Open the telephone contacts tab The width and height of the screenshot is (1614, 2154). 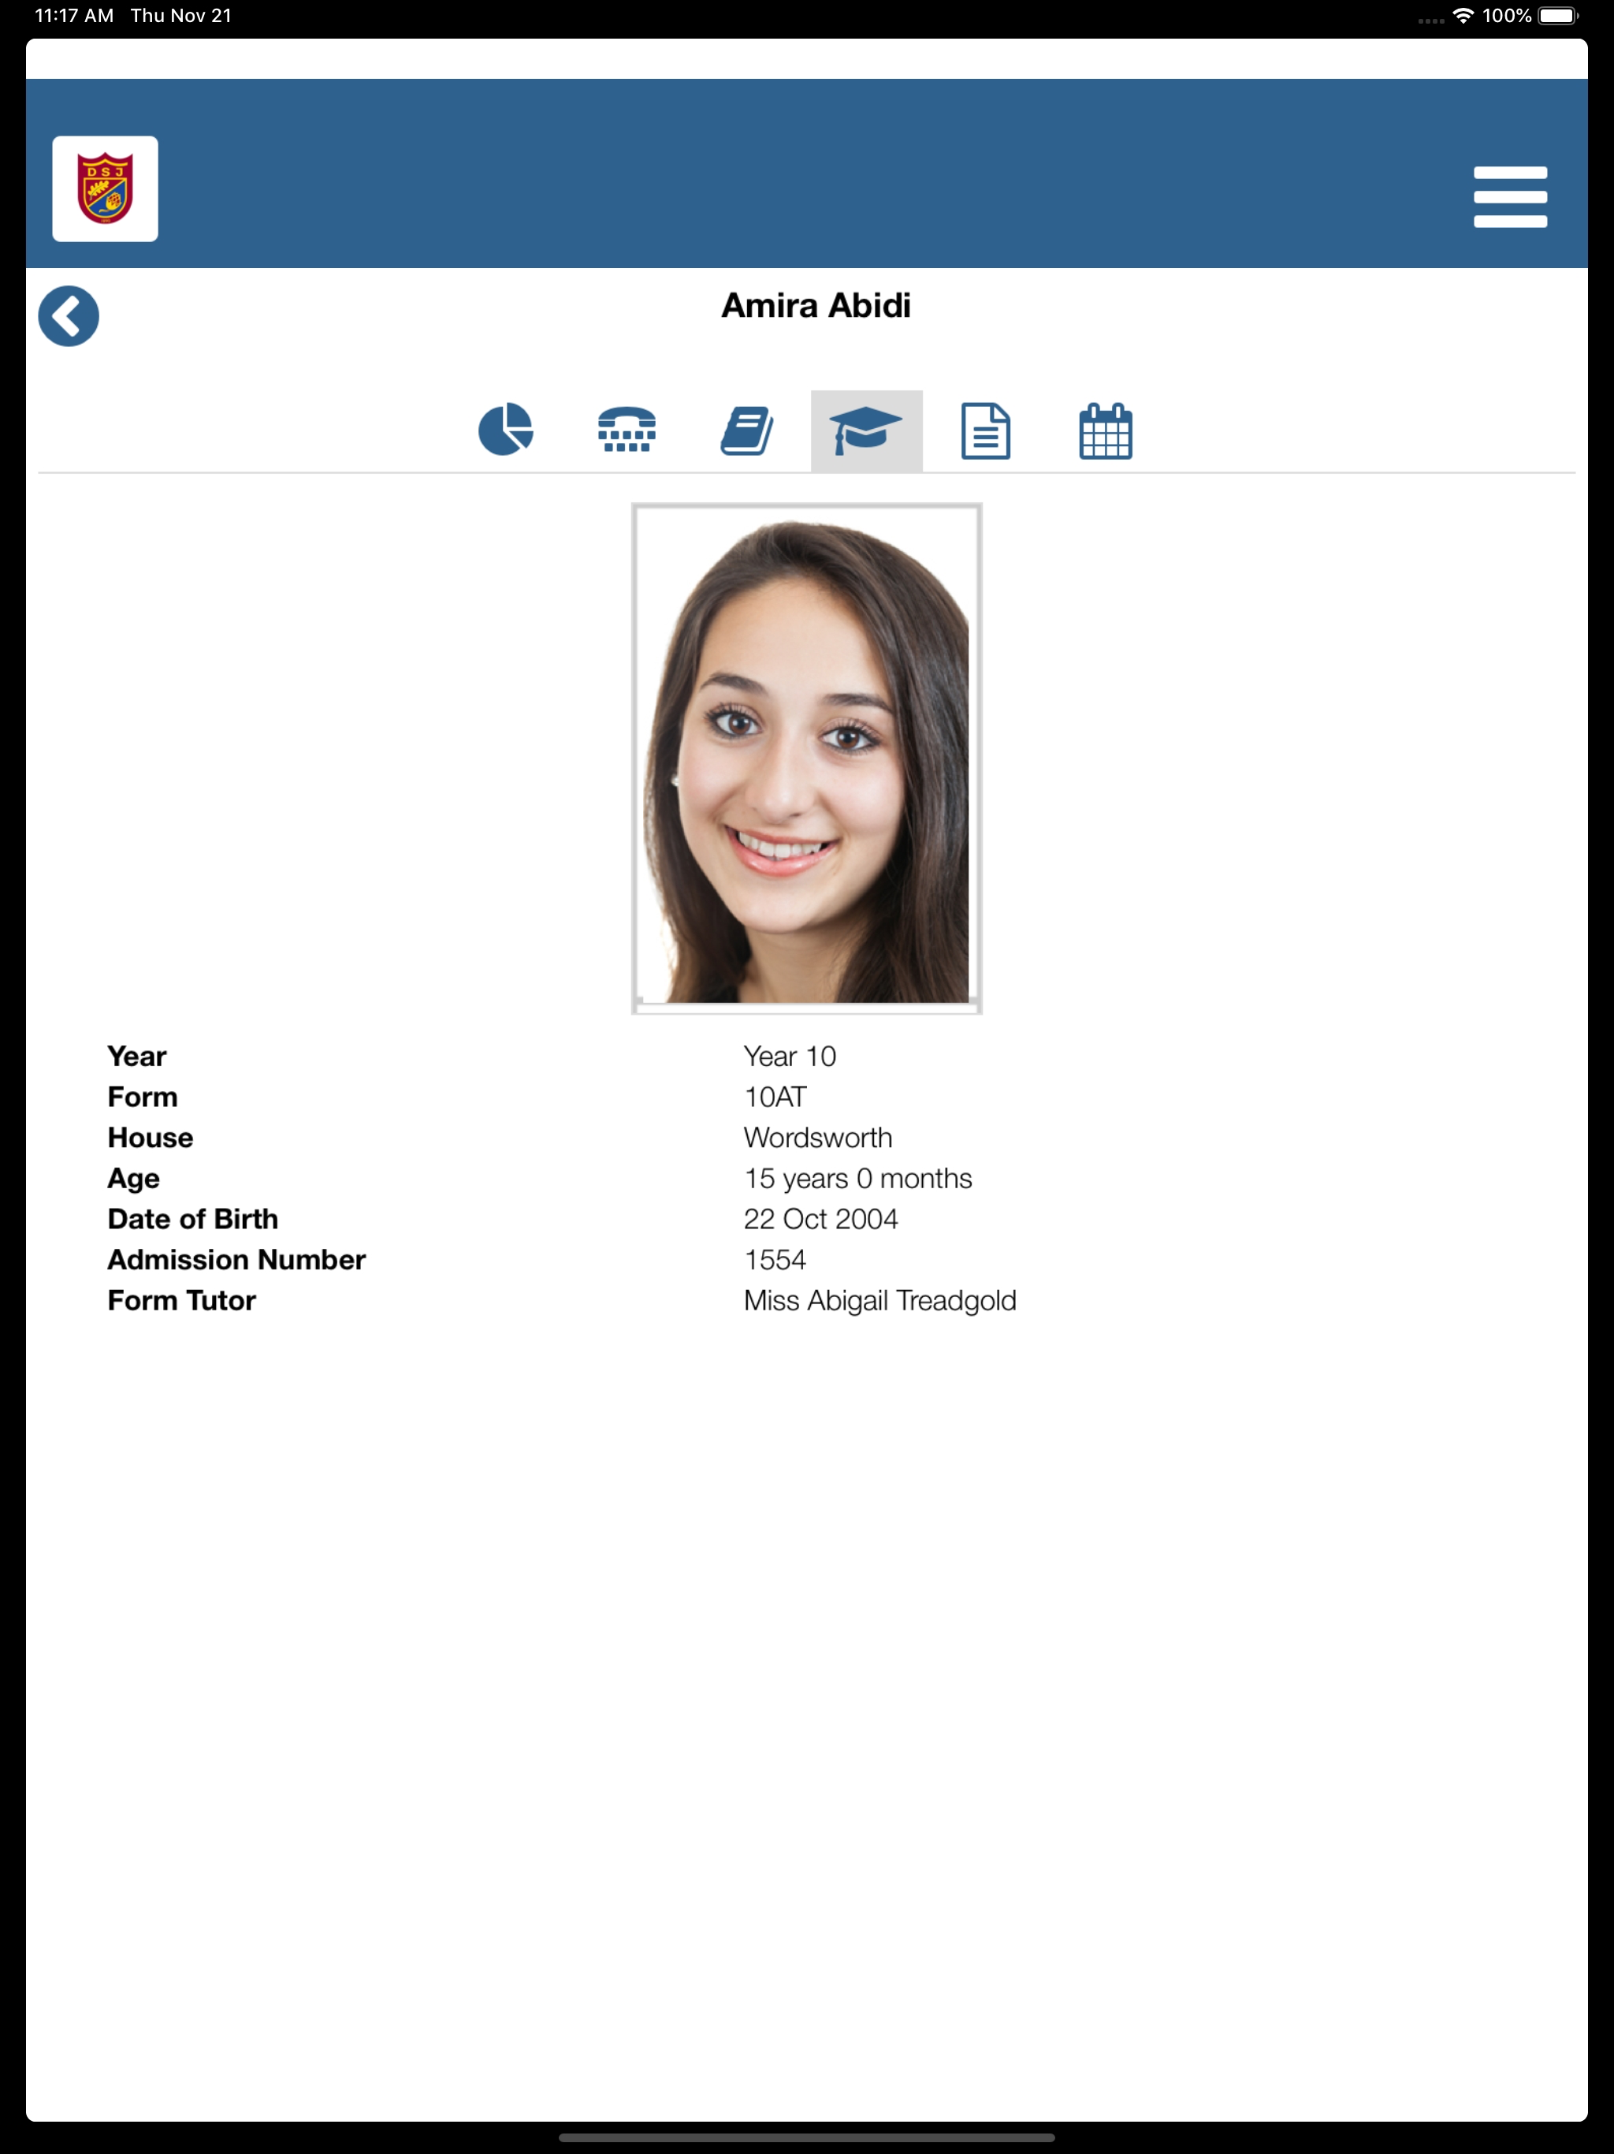point(626,430)
